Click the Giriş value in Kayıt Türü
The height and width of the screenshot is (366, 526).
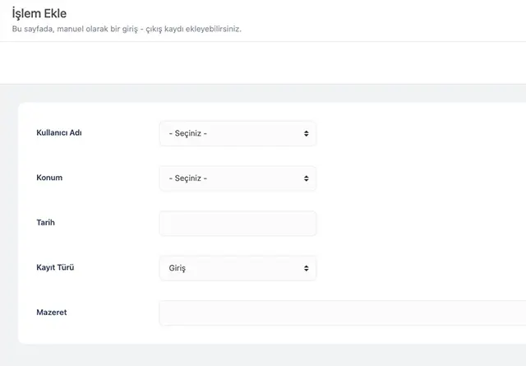click(177, 268)
